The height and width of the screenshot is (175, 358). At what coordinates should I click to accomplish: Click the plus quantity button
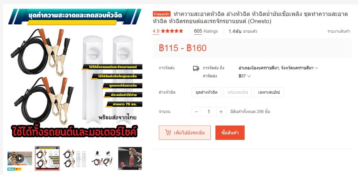[x=221, y=111]
